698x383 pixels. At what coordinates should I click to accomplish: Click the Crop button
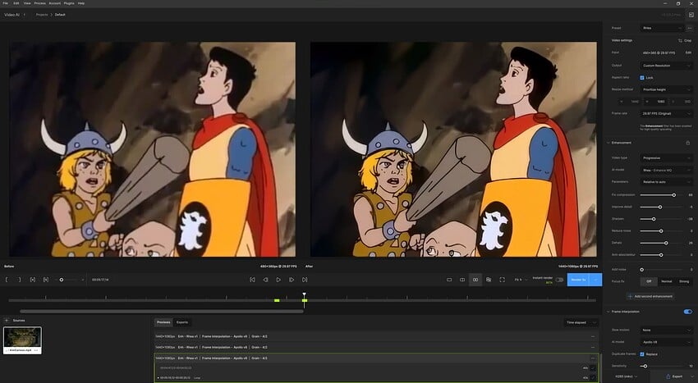[685, 40]
